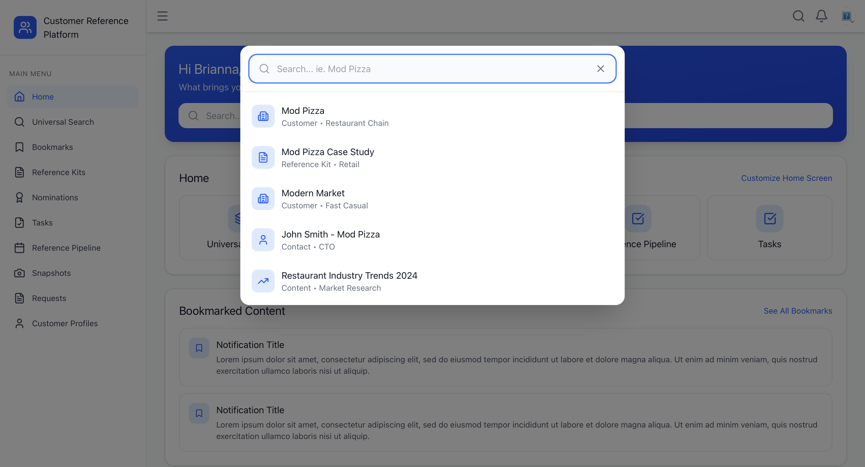
Task: Open Reference Kits in the sidebar
Action: pos(73,172)
